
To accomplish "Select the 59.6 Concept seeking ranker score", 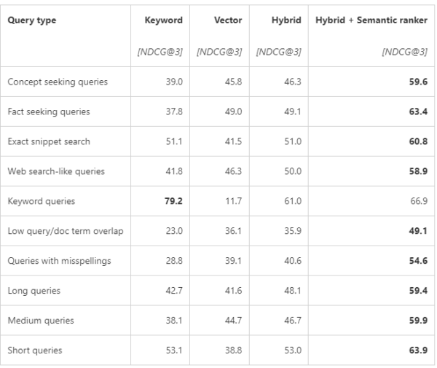I will 417,82.
